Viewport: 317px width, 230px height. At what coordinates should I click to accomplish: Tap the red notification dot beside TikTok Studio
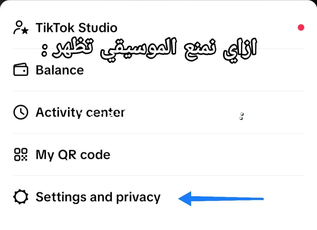click(301, 28)
